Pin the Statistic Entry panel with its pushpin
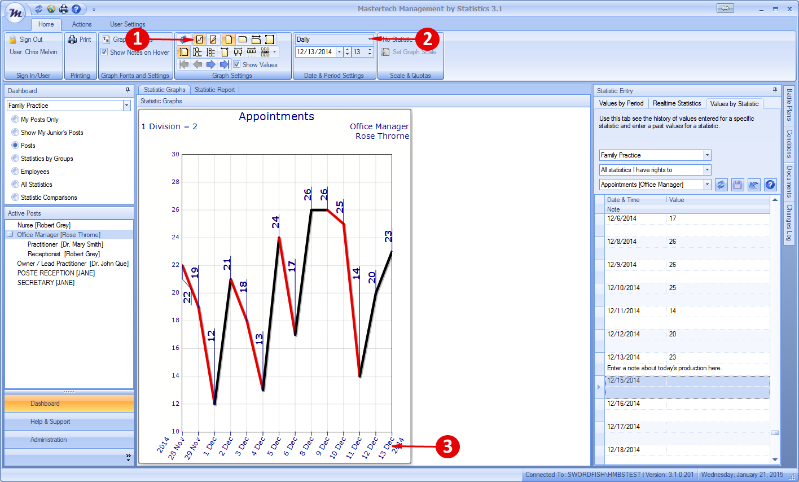Image resolution: width=799 pixels, height=482 pixels. click(x=775, y=90)
